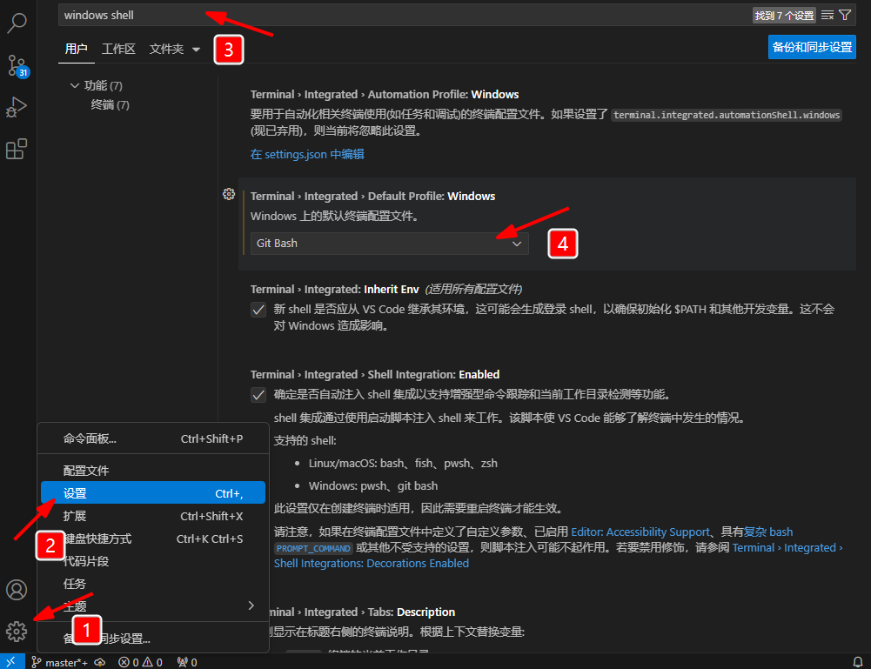Open the Git Bash default profile dropdown
871x669 pixels.
(x=389, y=244)
